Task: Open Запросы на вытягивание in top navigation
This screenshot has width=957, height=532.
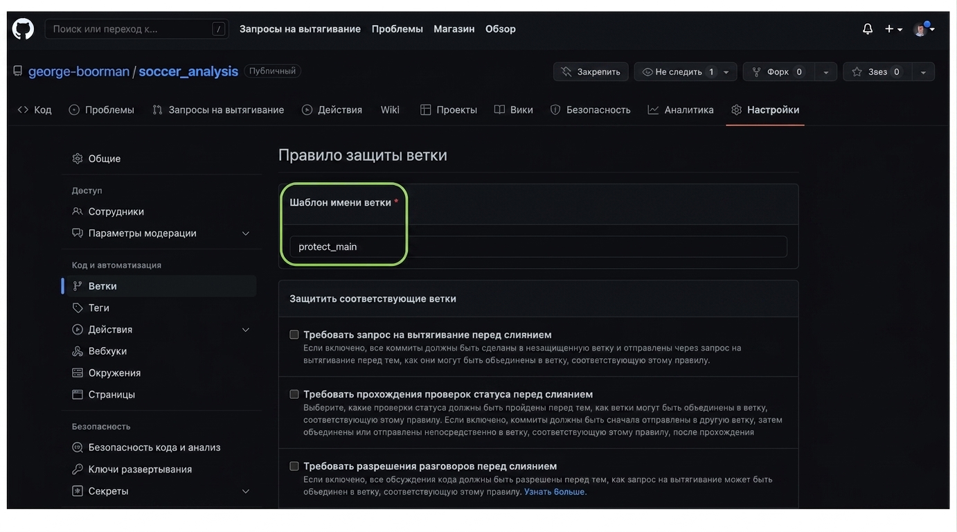Action: pos(300,29)
